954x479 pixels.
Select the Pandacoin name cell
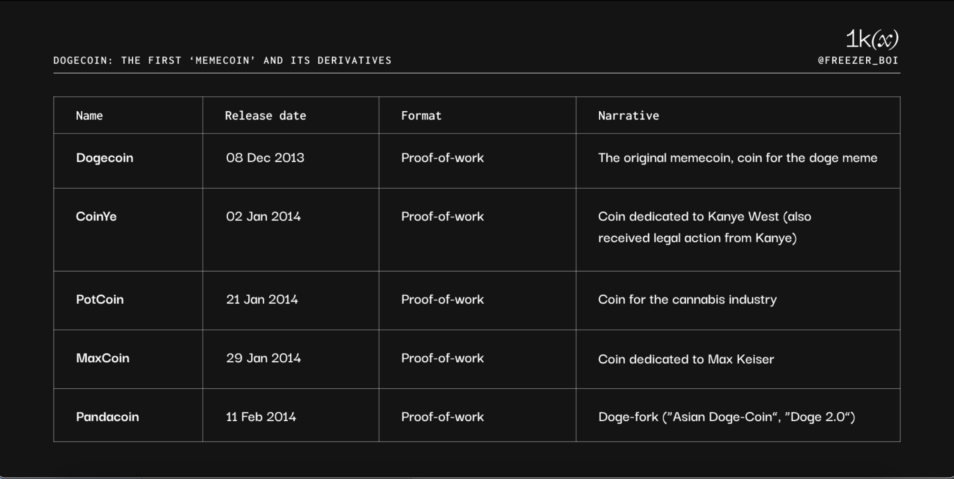coord(108,417)
